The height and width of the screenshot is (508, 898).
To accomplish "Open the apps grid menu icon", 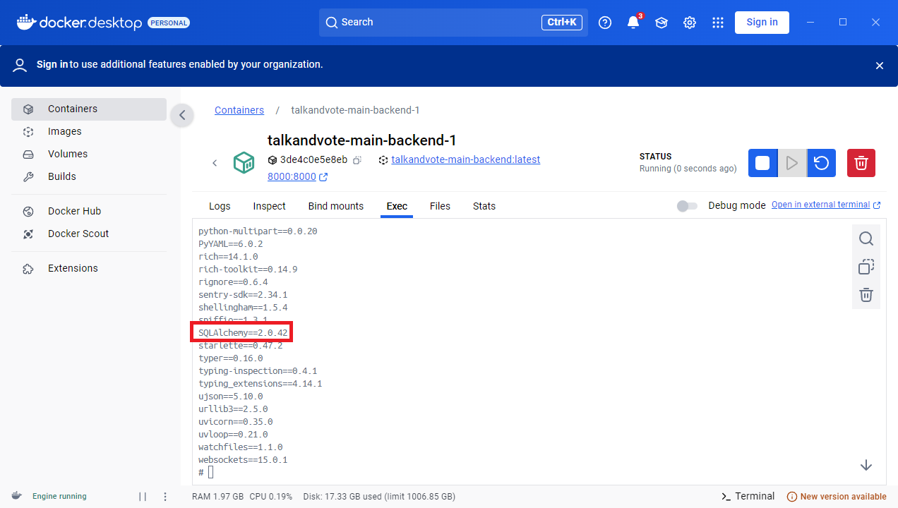I will (718, 23).
